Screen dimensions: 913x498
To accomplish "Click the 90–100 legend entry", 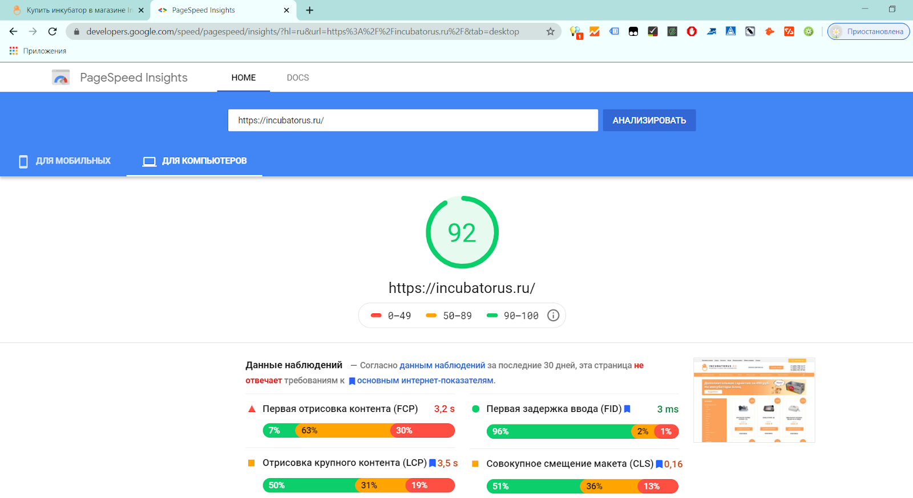I will pyautogui.click(x=512, y=315).
